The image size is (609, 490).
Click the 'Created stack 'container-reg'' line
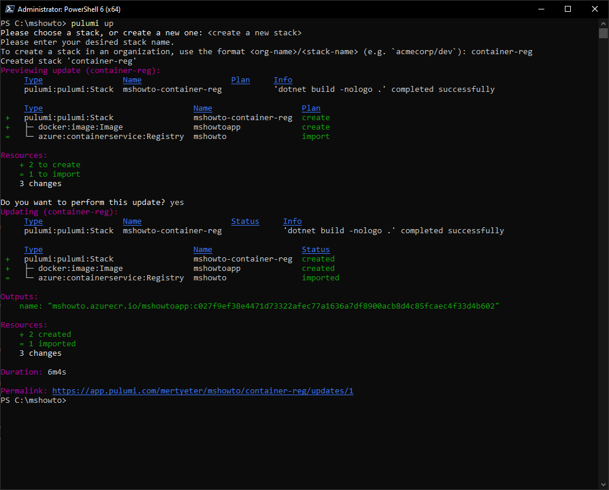pos(69,61)
